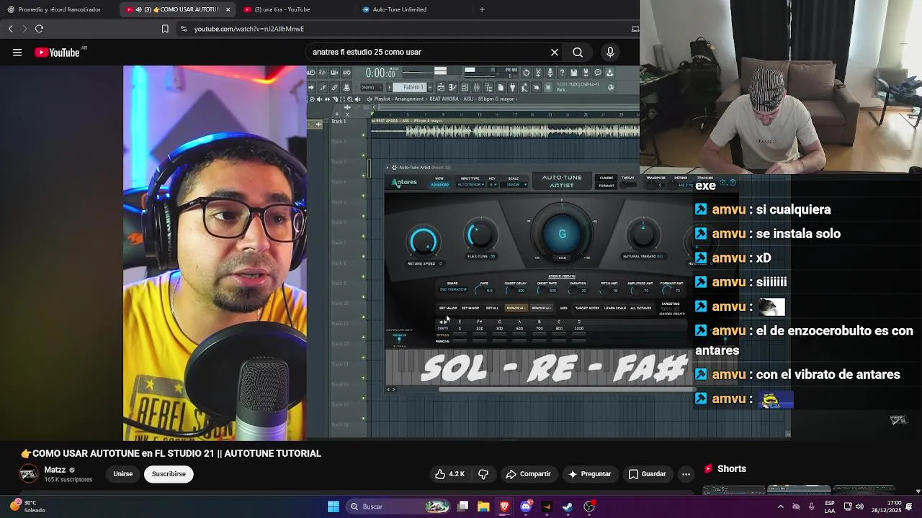Close the COMO USAR AUTOTUNE tab
Image resolution: width=922 pixels, height=518 pixels.
[x=228, y=9]
